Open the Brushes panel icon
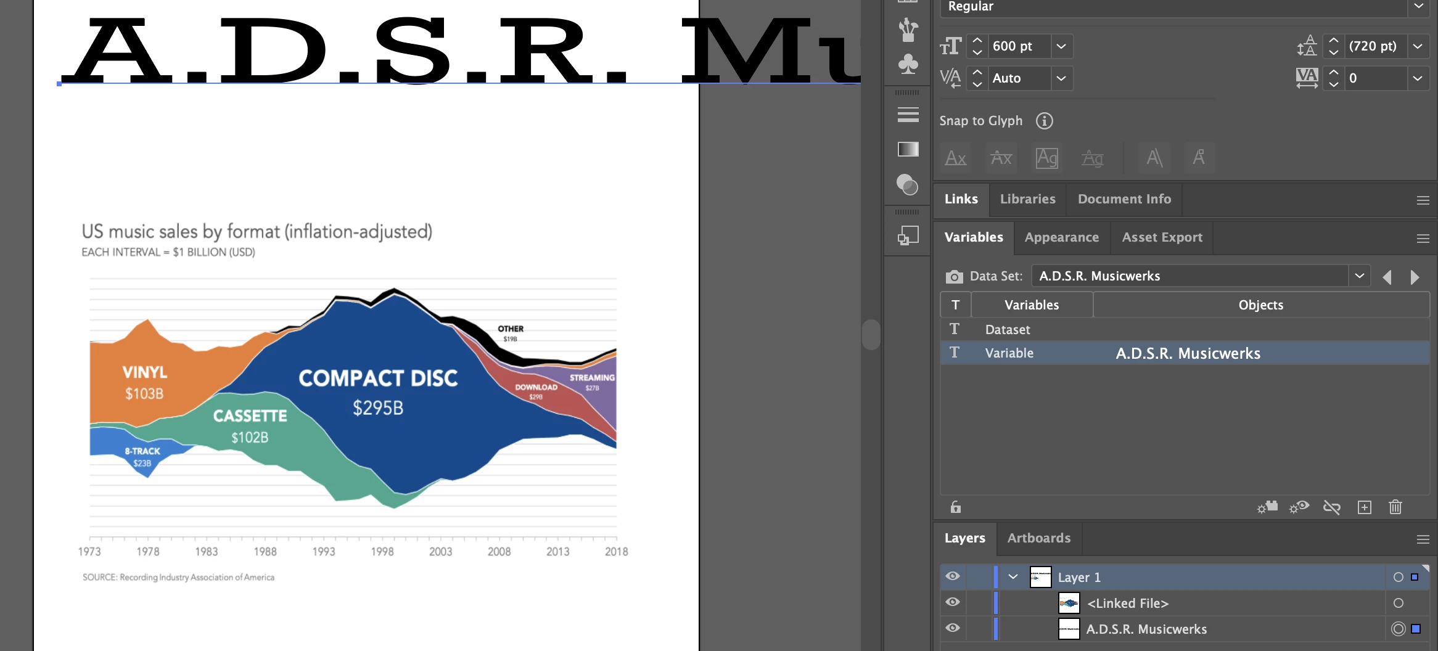1438x651 pixels. (x=908, y=29)
